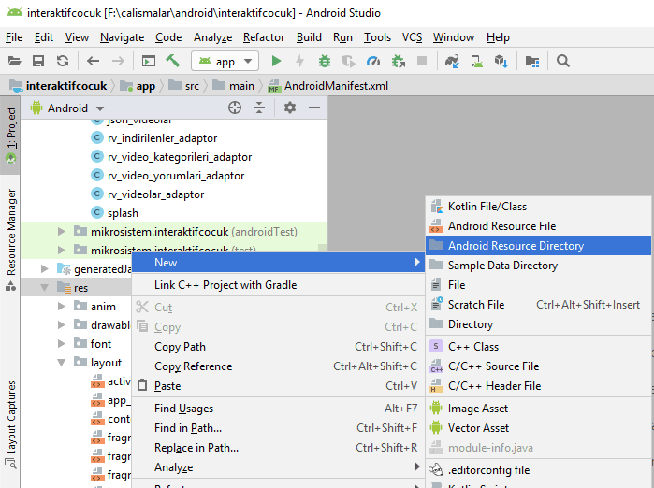Go back with the left arrow icon

pyautogui.click(x=93, y=61)
